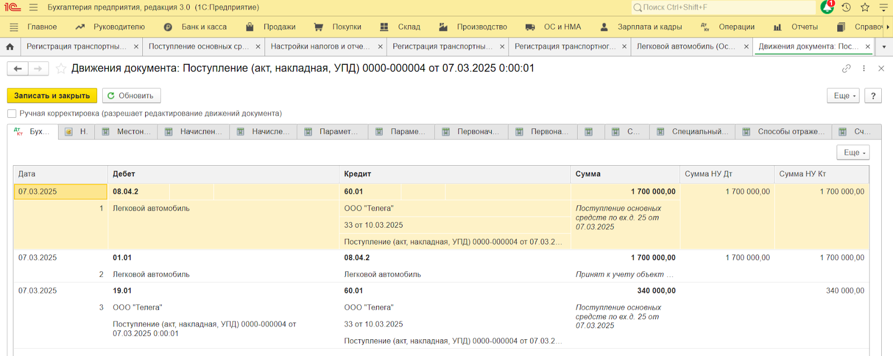Enable manual correction checkbox

[x=12, y=113]
